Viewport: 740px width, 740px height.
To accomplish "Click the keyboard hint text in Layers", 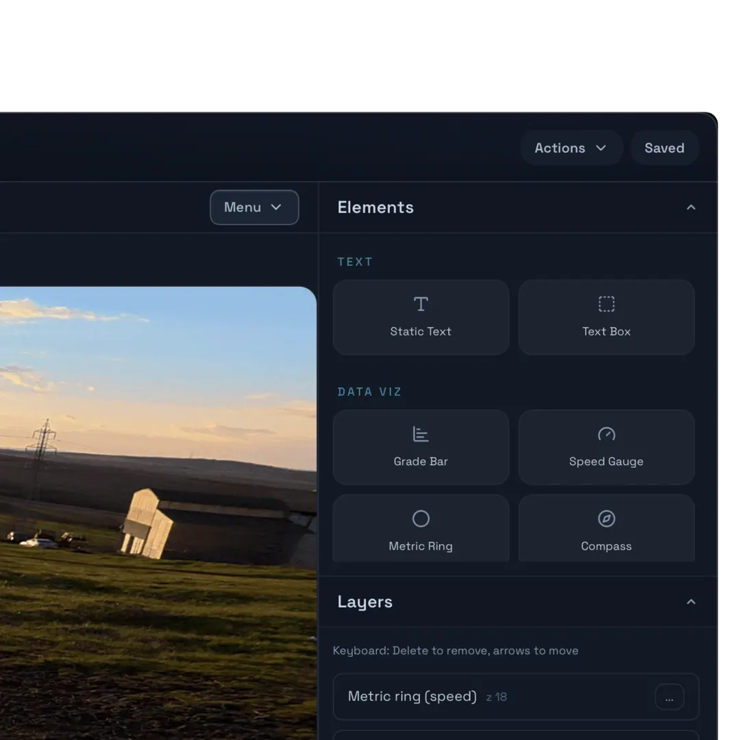I will (456, 651).
